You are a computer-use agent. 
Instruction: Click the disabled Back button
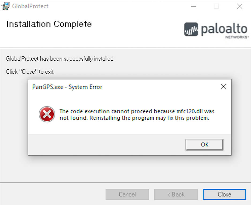176,194
